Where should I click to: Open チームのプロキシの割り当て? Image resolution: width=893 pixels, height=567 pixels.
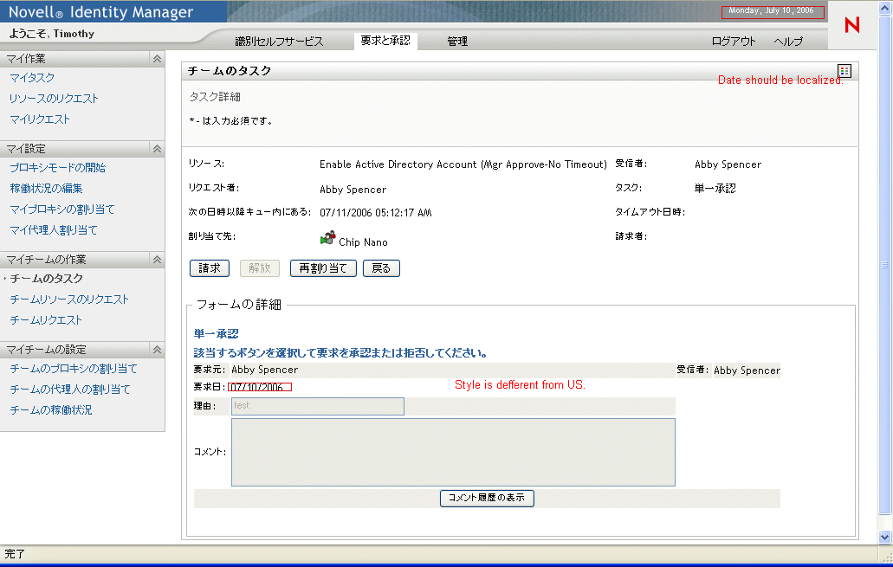coord(74,368)
